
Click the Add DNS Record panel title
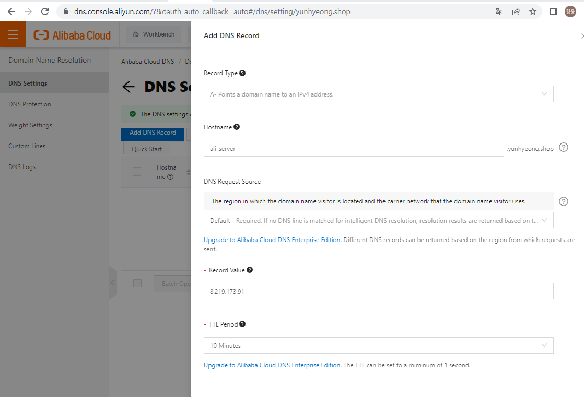(231, 35)
